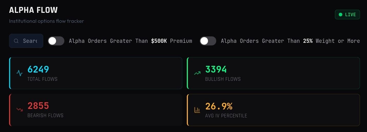Click the green dot in LIVE badge

(x=341, y=15)
